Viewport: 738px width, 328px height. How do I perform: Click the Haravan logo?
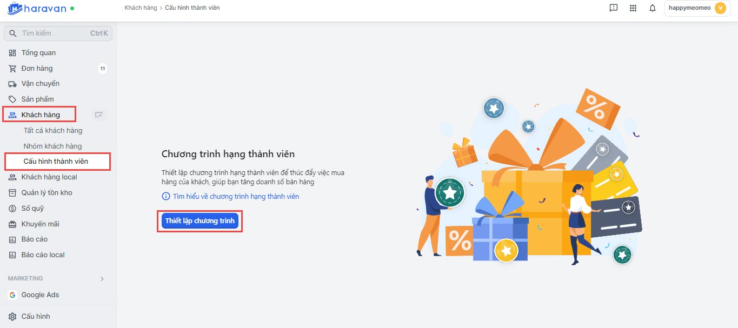pyautogui.click(x=37, y=9)
